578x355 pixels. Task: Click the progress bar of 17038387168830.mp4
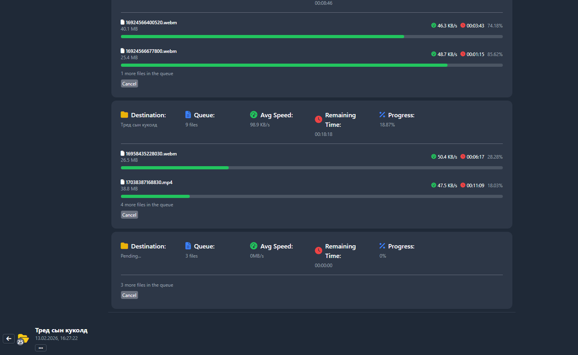pyautogui.click(x=312, y=196)
